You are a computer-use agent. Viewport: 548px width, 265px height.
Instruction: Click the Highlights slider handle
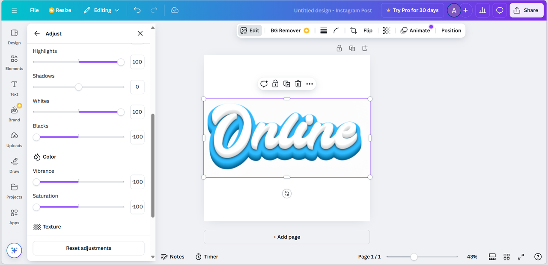(x=121, y=62)
